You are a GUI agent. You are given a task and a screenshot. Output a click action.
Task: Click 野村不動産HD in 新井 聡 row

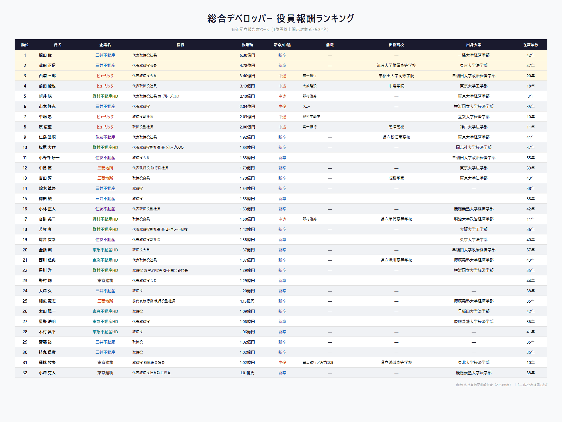(105, 96)
